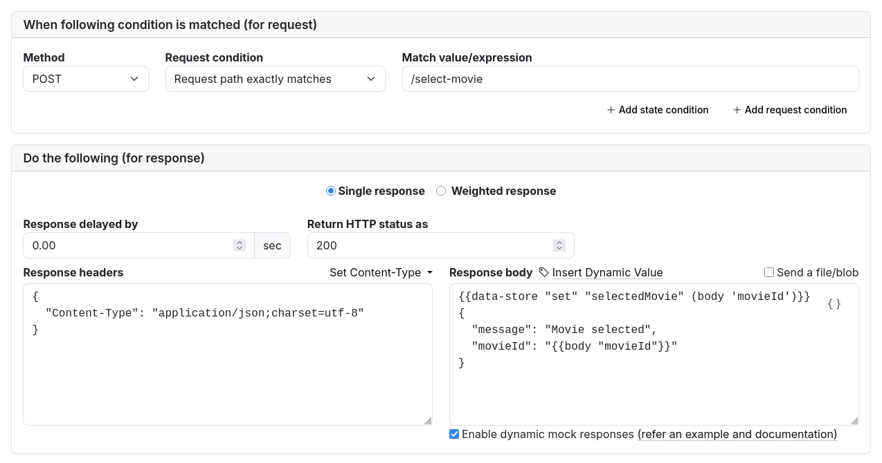Decrease HTTP status using the down stepper arrow
This screenshot has height=463, width=882.
pyautogui.click(x=559, y=249)
